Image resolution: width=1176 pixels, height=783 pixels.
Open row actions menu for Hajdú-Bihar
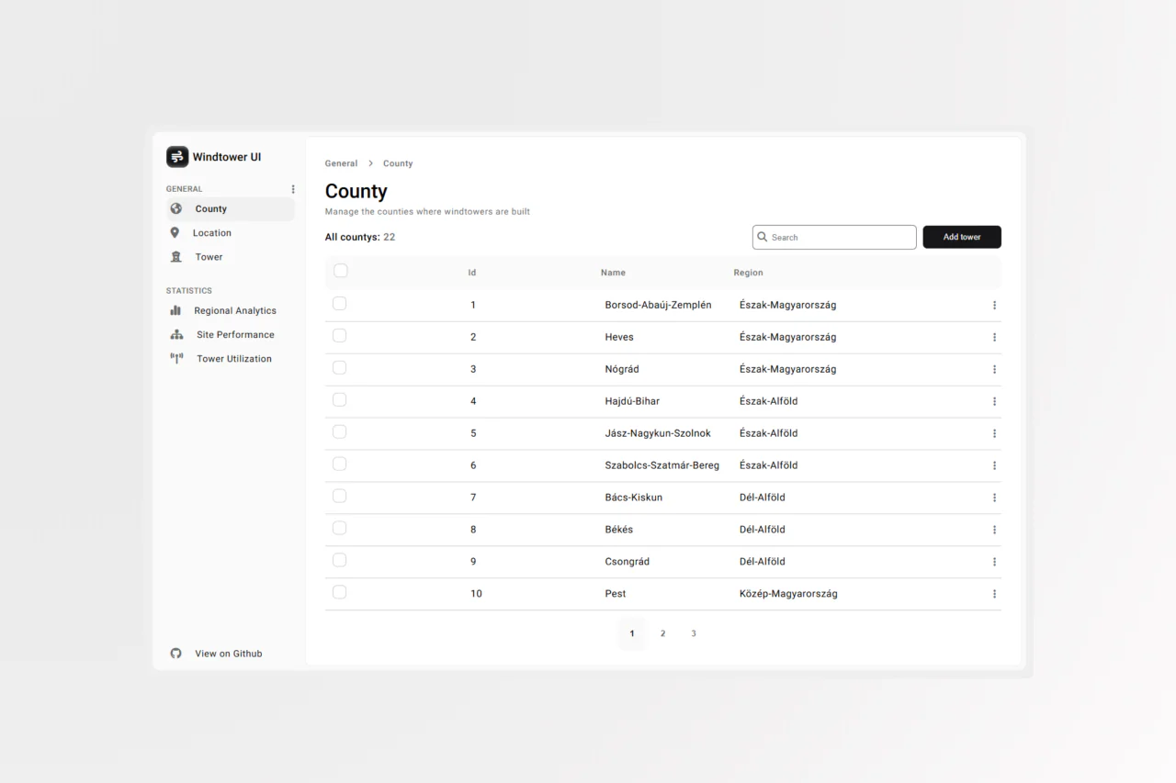(x=994, y=401)
